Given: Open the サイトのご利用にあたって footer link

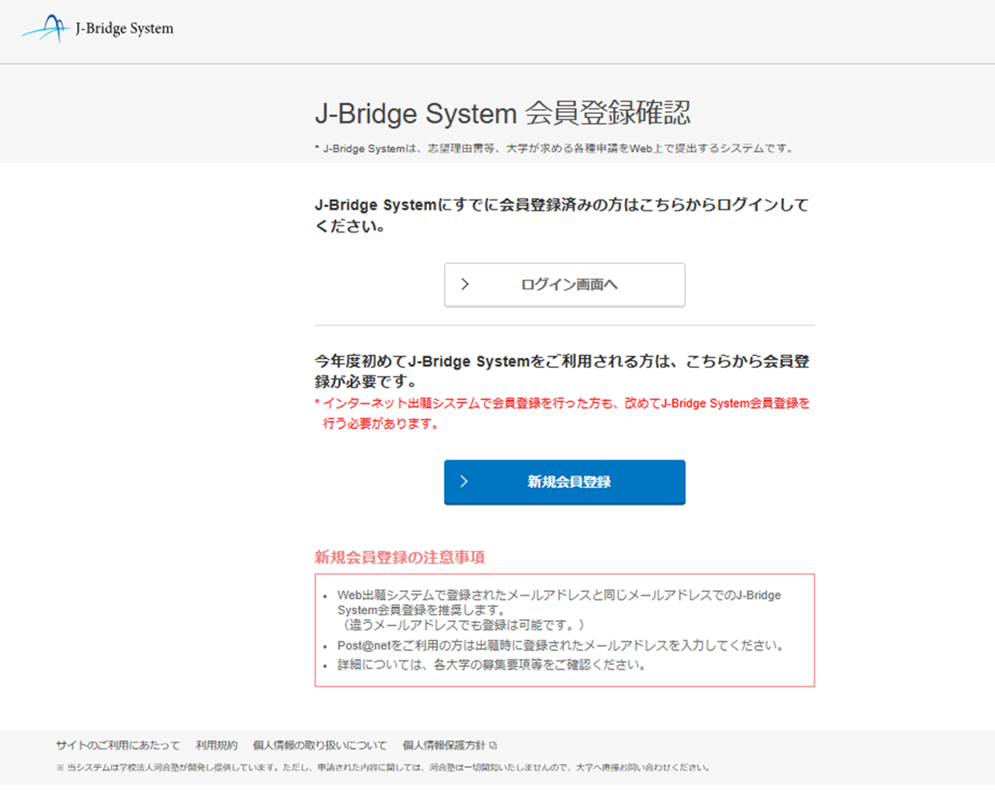Looking at the screenshot, I should pyautogui.click(x=117, y=746).
